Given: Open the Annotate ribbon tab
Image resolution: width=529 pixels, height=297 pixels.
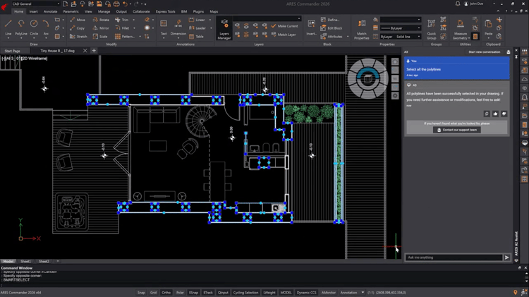Looking at the screenshot, I should (x=50, y=11).
